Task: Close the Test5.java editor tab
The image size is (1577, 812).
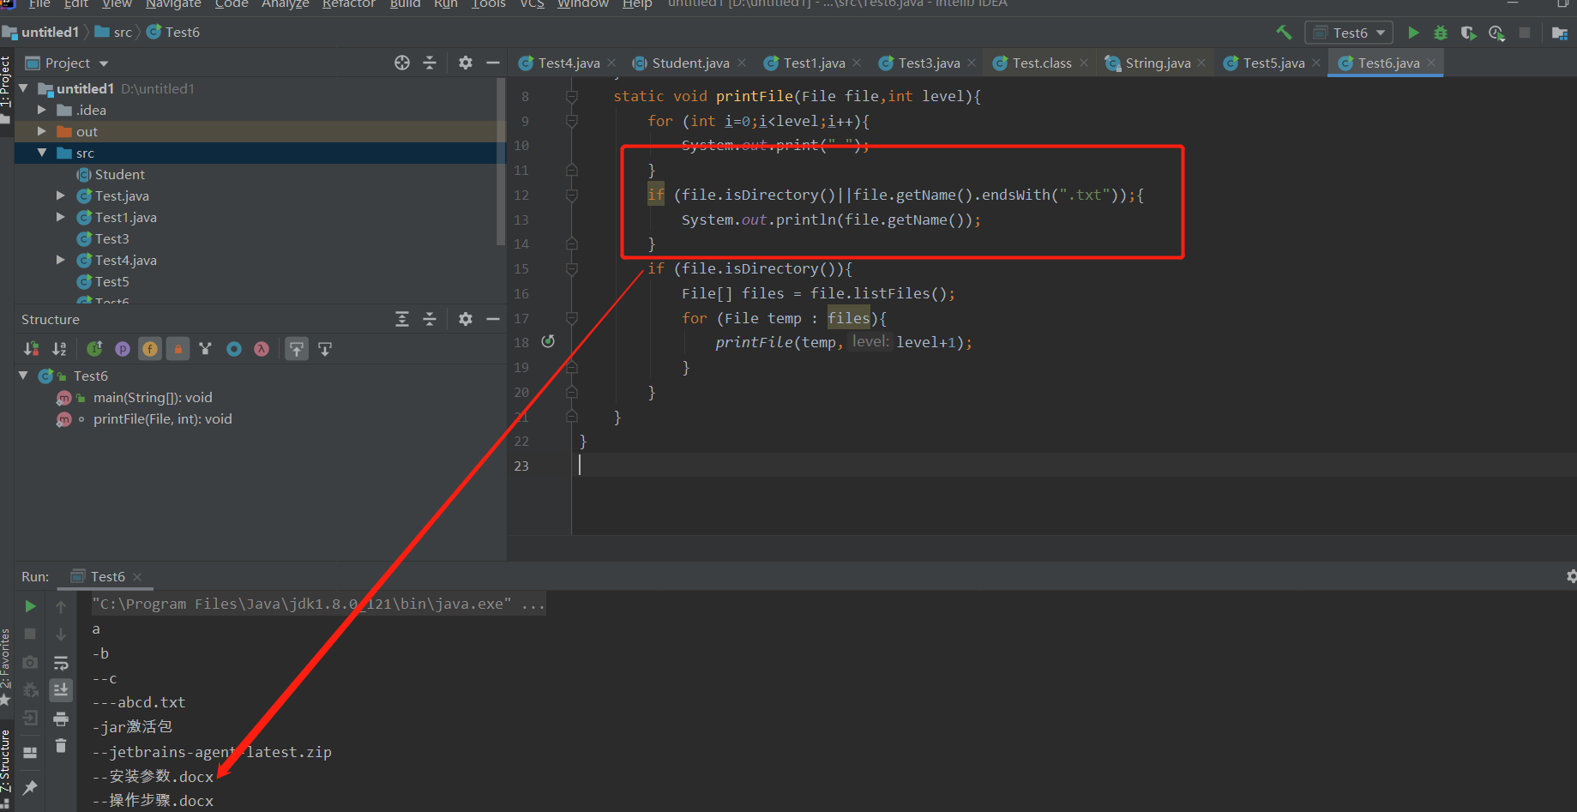Action: [x=1316, y=63]
